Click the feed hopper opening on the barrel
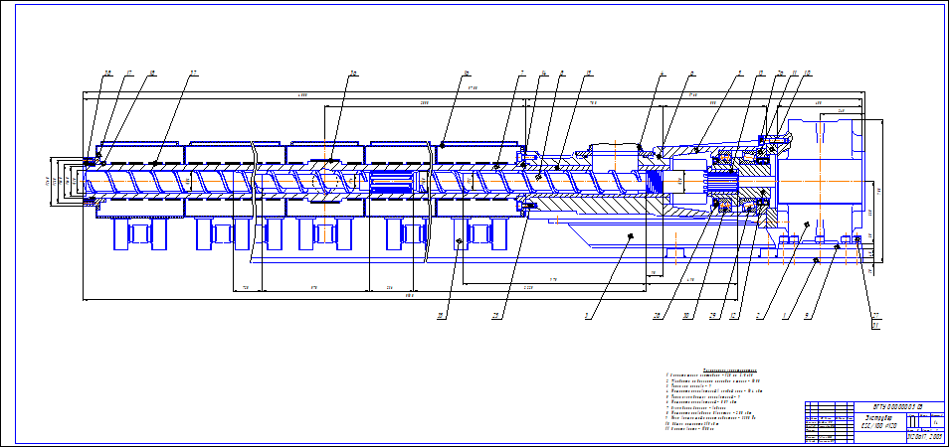This screenshot has height=447, width=949. pos(615,155)
